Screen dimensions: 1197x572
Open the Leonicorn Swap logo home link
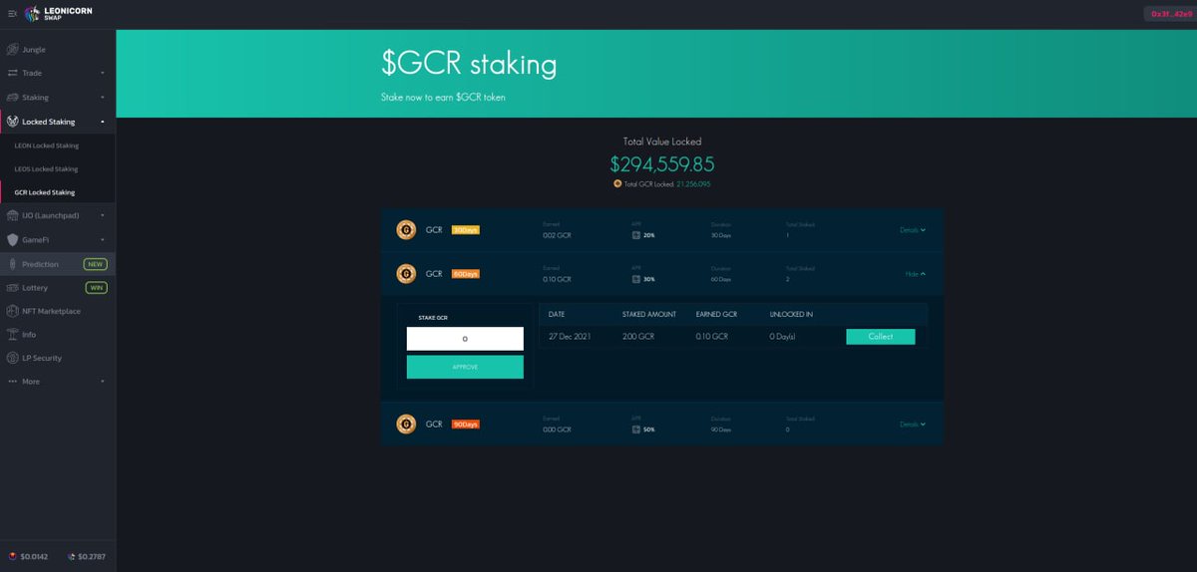point(58,14)
